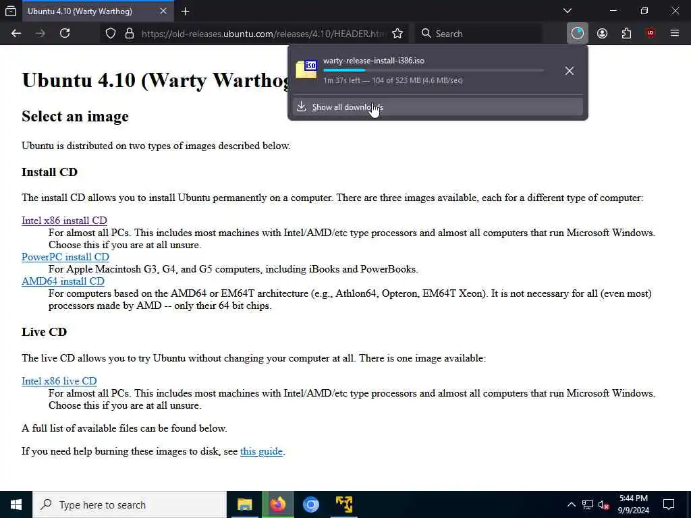Open the Firefox account icon

coord(602,34)
